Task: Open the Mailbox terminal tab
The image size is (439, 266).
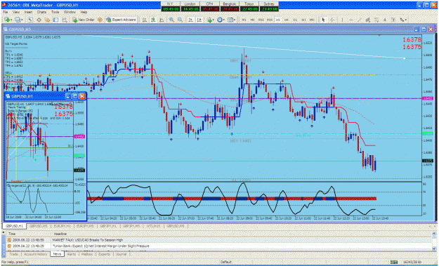Action: 87,254
